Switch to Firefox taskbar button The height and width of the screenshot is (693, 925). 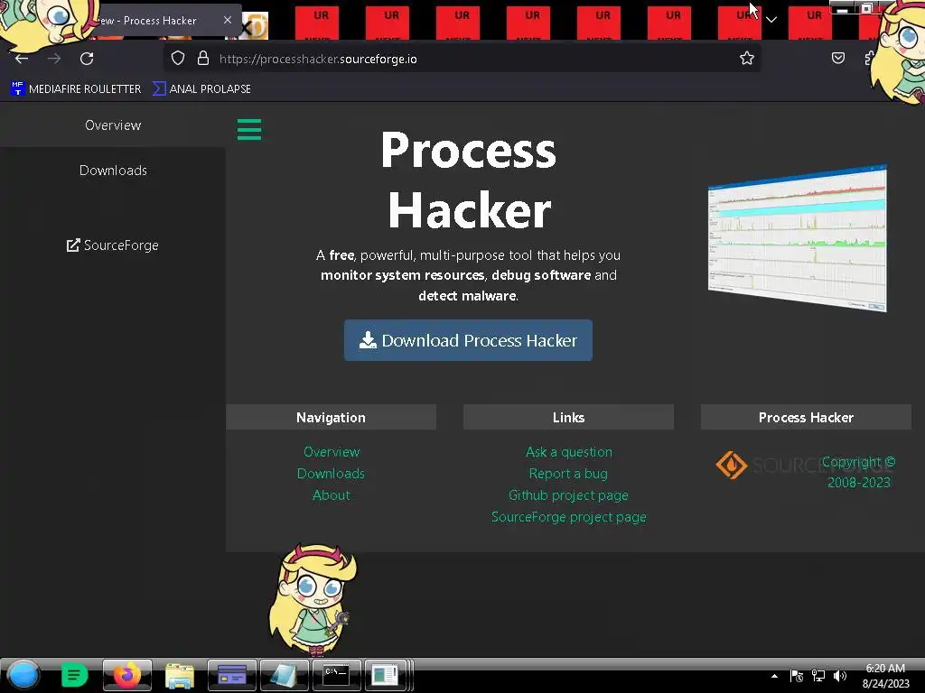[x=126, y=675]
